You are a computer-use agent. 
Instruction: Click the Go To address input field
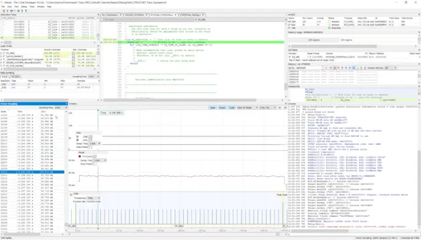309,68
